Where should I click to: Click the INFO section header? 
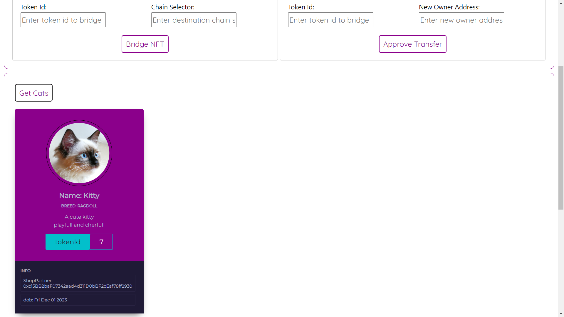click(x=26, y=271)
